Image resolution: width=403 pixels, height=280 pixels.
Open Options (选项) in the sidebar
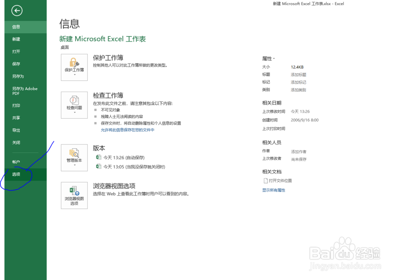tap(25, 174)
